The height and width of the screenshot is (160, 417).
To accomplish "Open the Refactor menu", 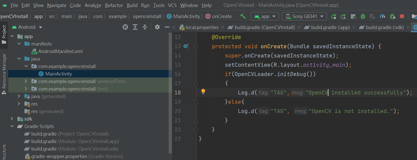I will (114, 5).
